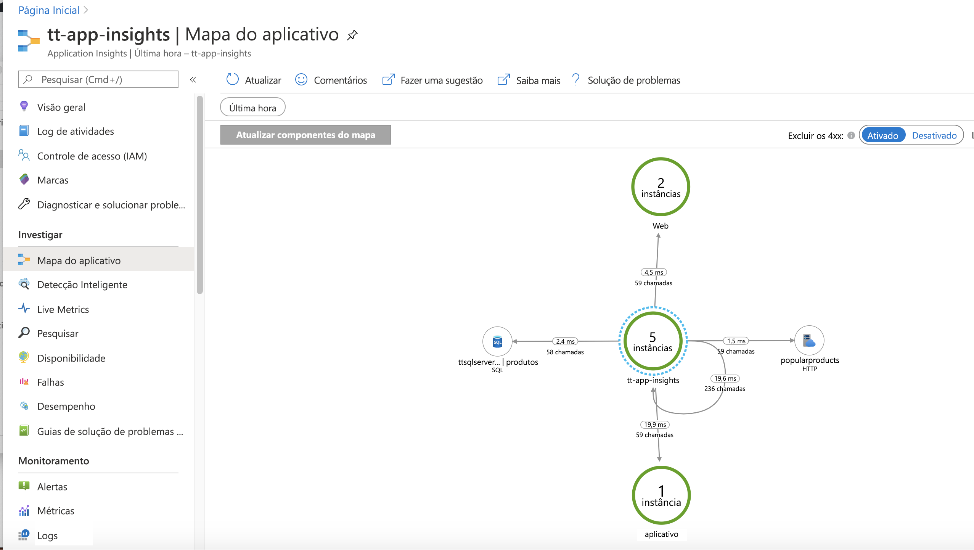Image resolution: width=974 pixels, height=550 pixels.
Task: Click the Atualizar toolbar label
Action: click(263, 80)
